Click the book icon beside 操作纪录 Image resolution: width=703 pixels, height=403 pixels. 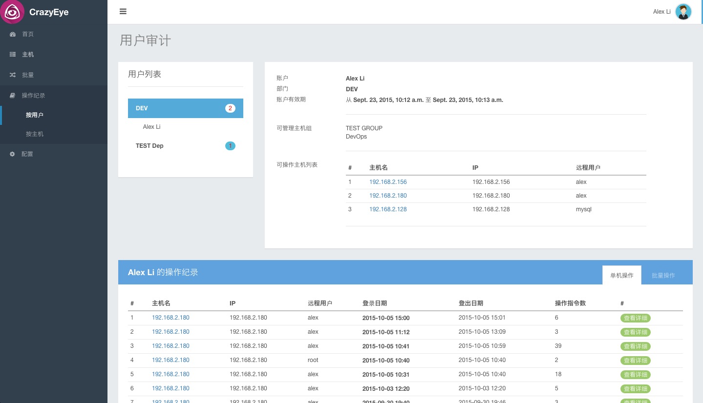13,96
